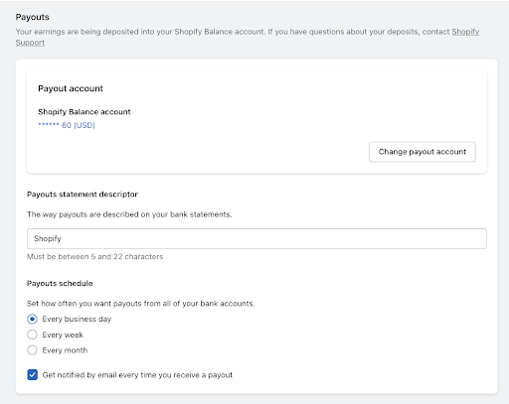
Task: Select the Every business day radio button
Action: [32, 319]
